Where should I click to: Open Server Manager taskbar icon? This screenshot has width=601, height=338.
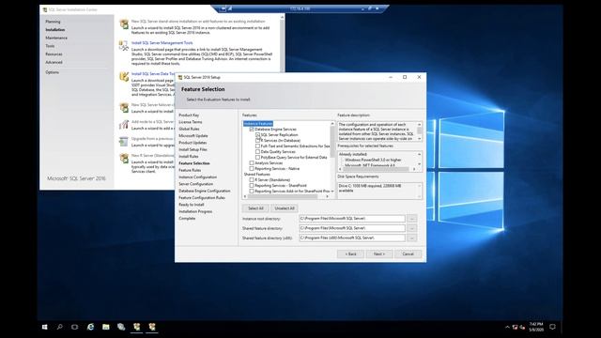121,327
